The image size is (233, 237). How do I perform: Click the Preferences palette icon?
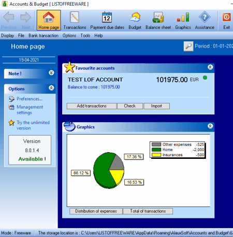click(x=11, y=99)
